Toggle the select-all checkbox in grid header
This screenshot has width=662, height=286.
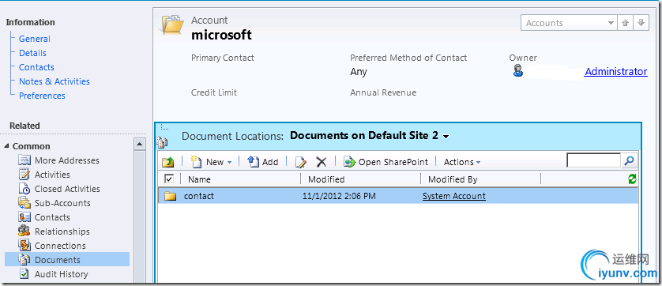169,179
